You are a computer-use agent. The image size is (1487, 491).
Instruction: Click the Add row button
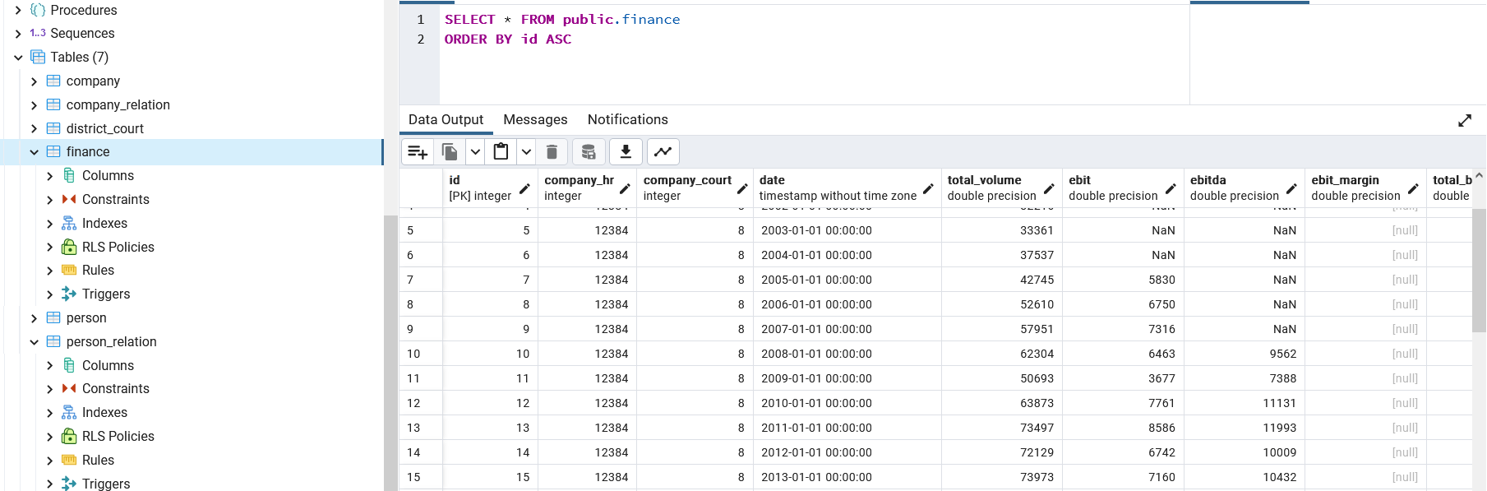coord(418,152)
